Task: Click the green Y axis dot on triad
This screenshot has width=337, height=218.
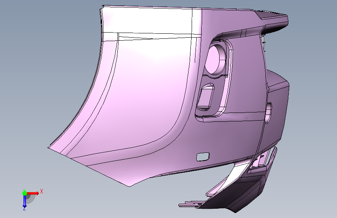Action: point(24,193)
